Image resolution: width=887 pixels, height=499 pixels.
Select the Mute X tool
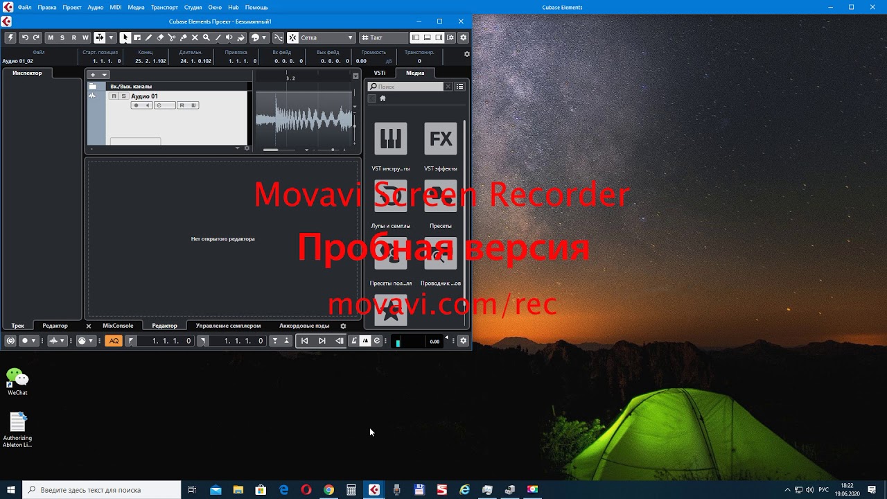(x=195, y=37)
